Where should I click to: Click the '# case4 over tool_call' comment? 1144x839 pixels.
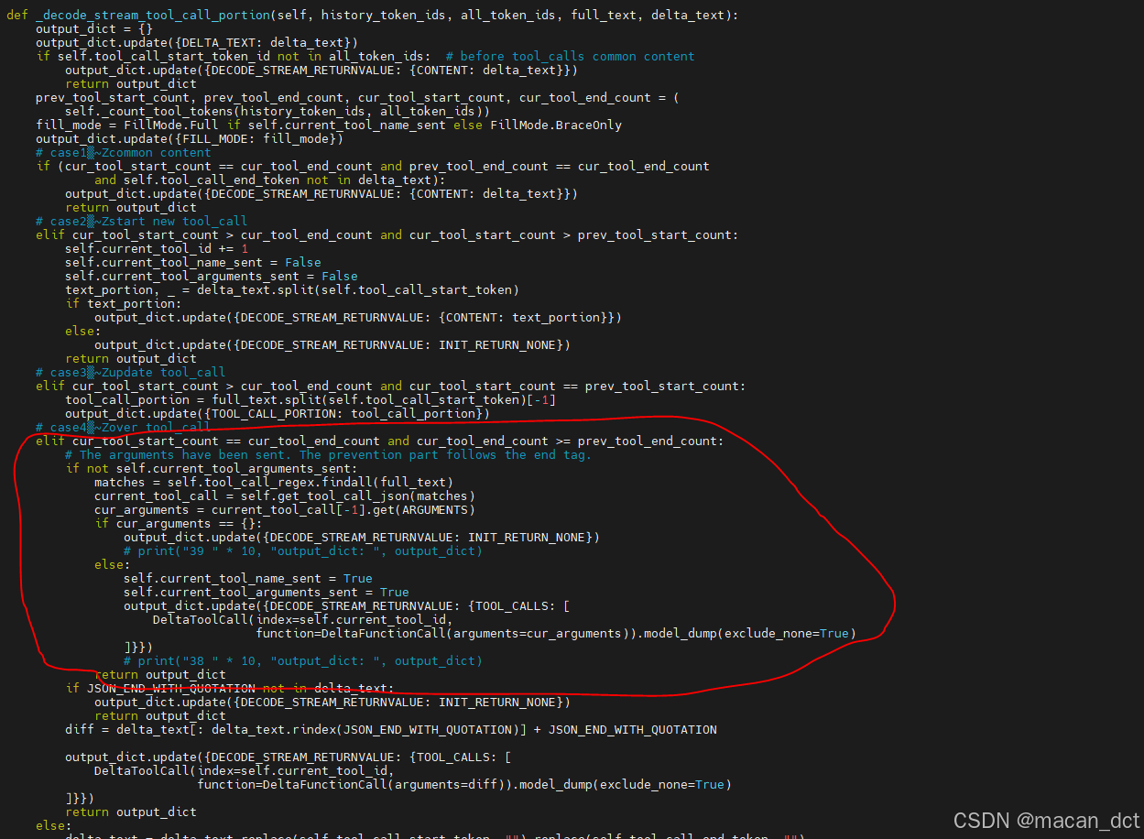coord(124,427)
